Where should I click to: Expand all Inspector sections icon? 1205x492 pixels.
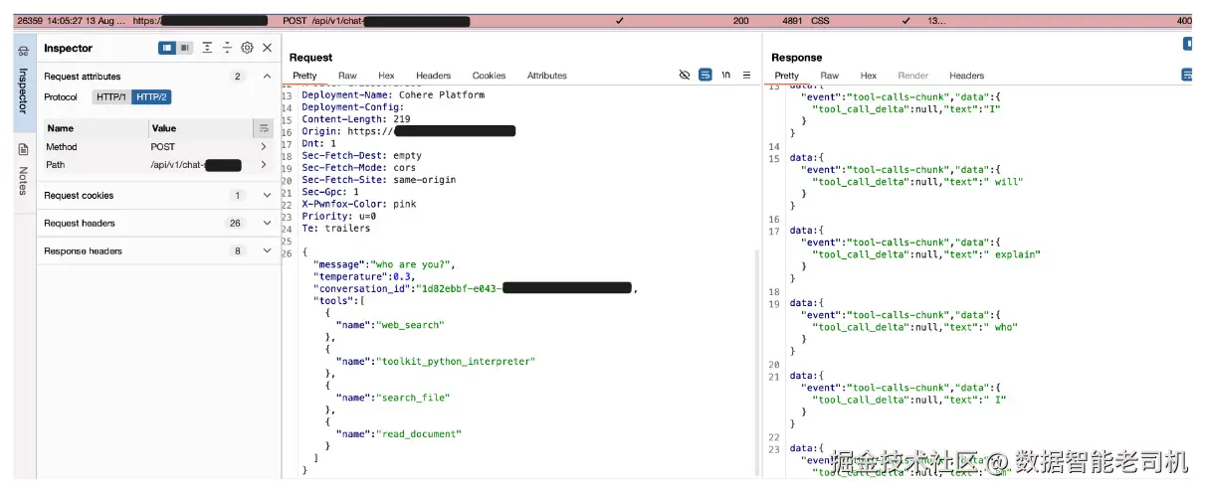click(x=207, y=48)
